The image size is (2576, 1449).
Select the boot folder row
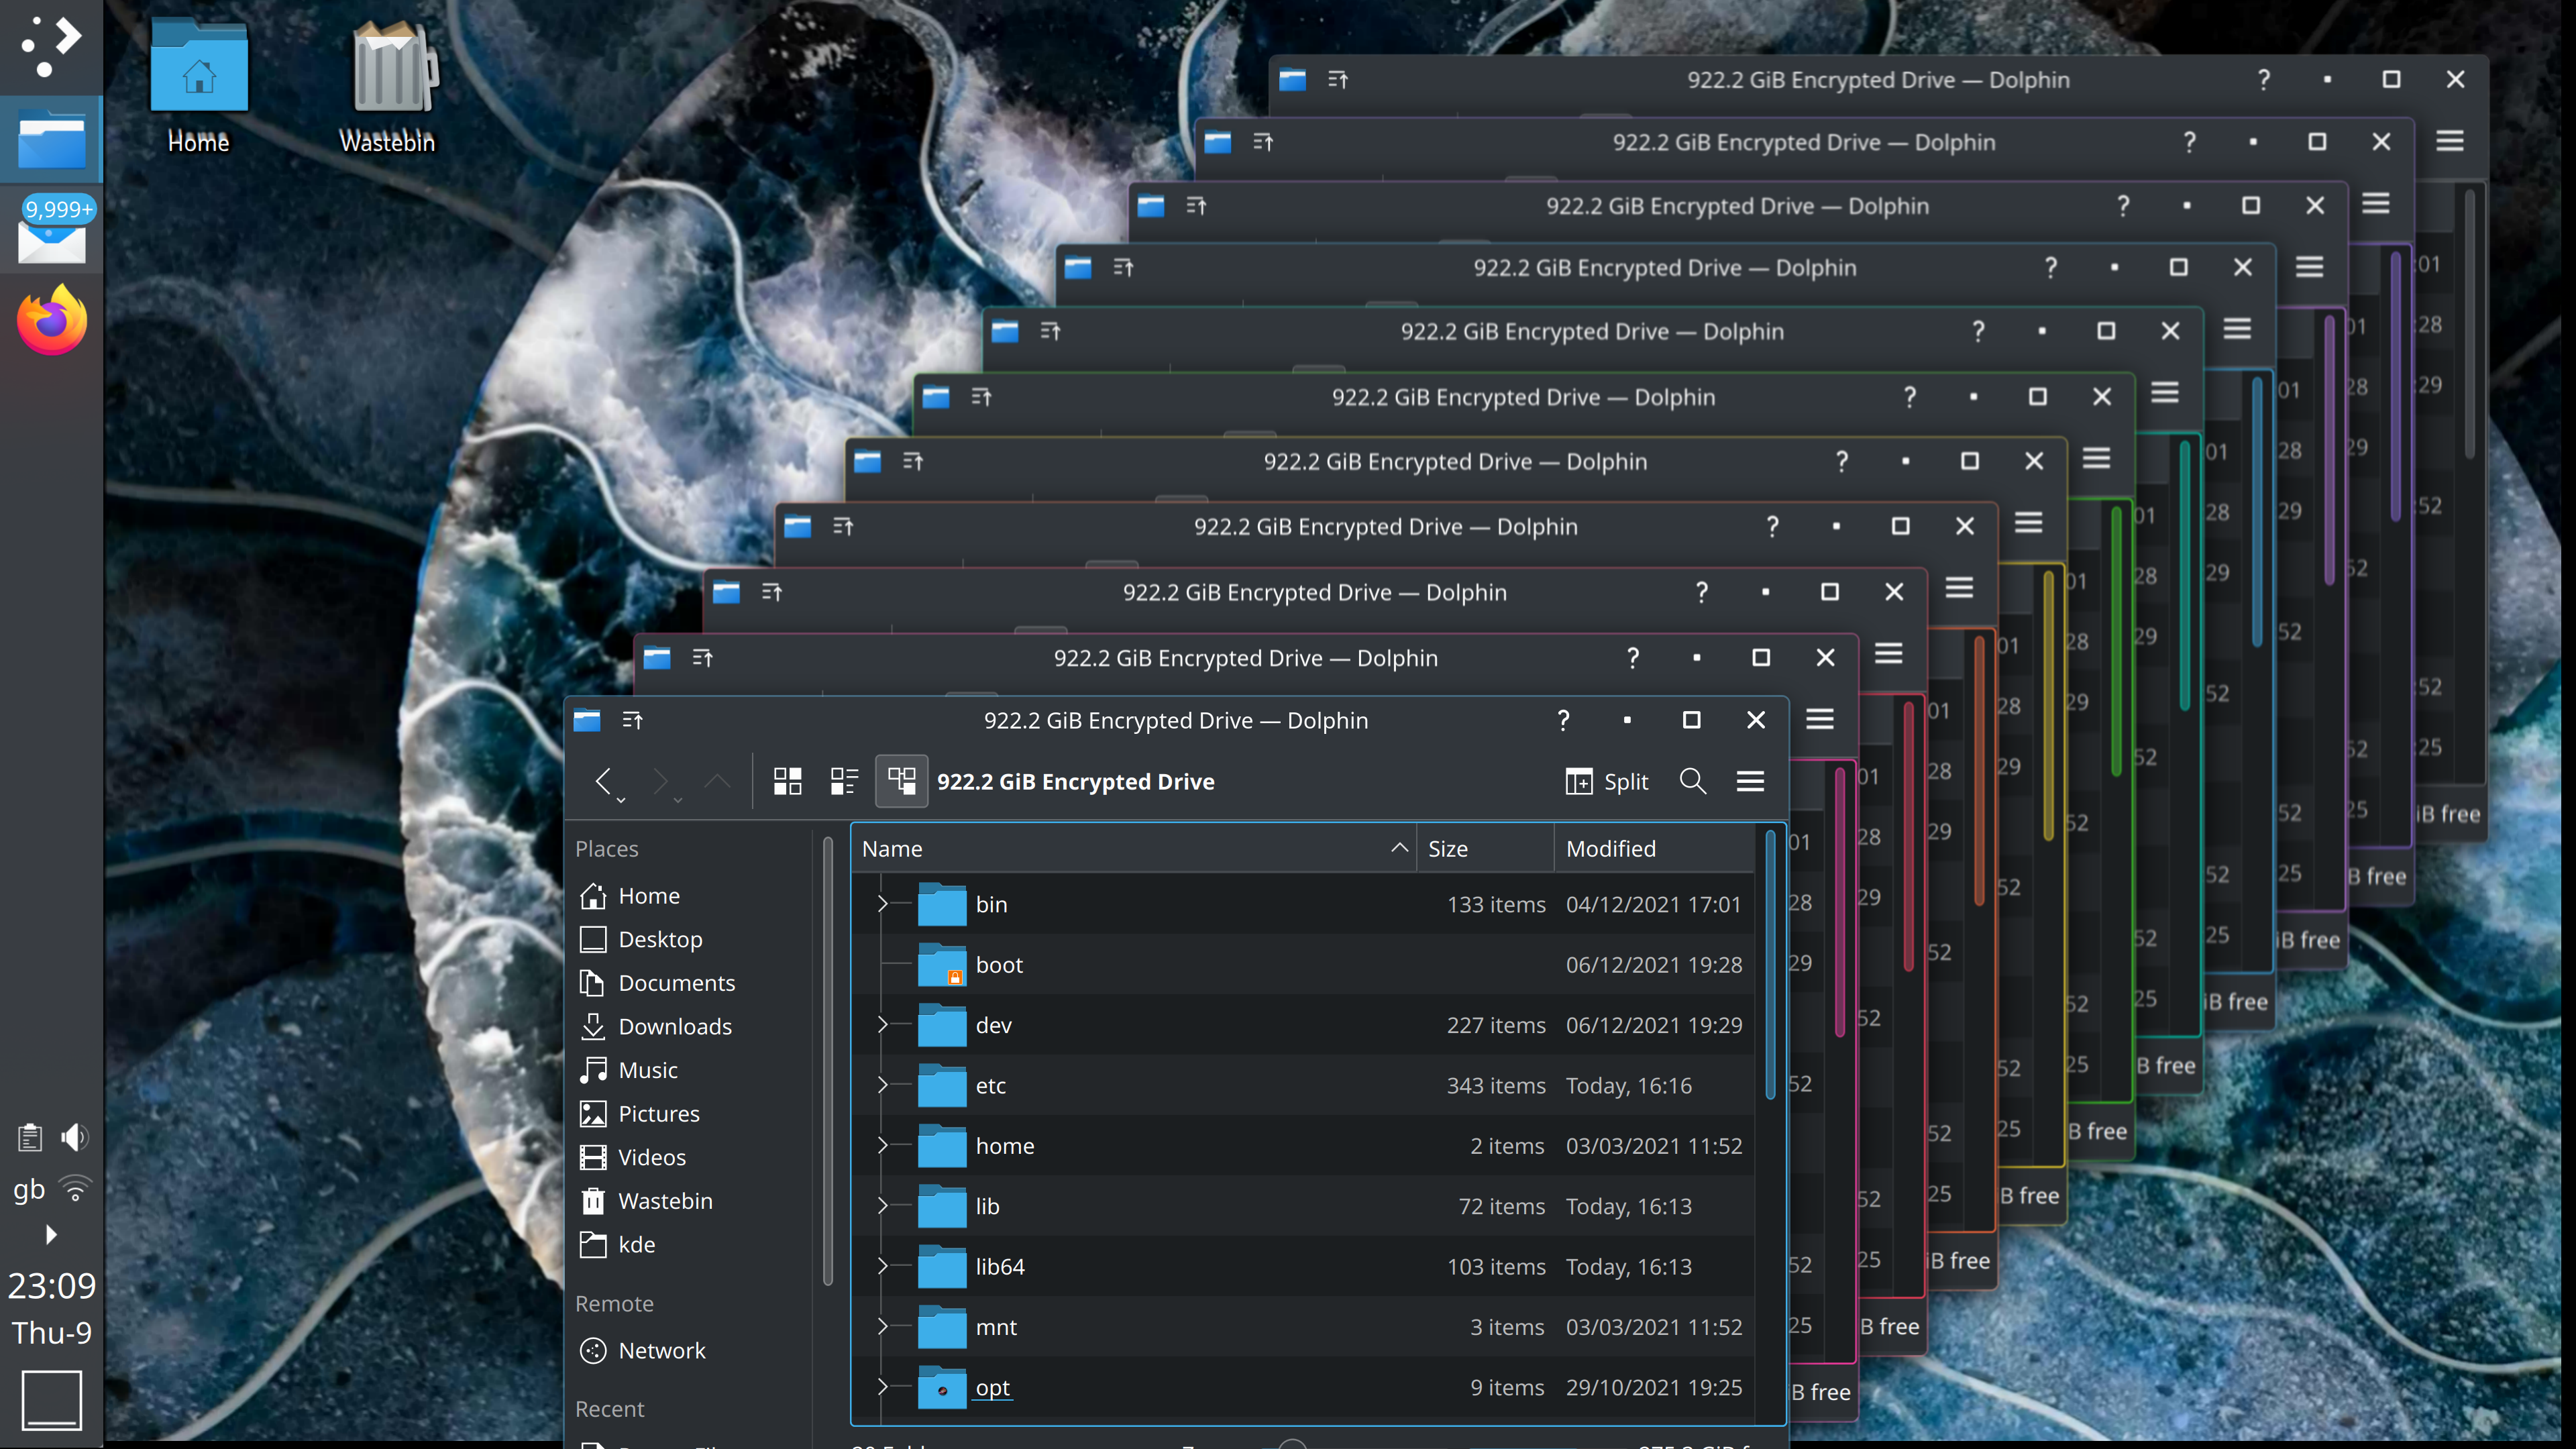coord(1200,965)
